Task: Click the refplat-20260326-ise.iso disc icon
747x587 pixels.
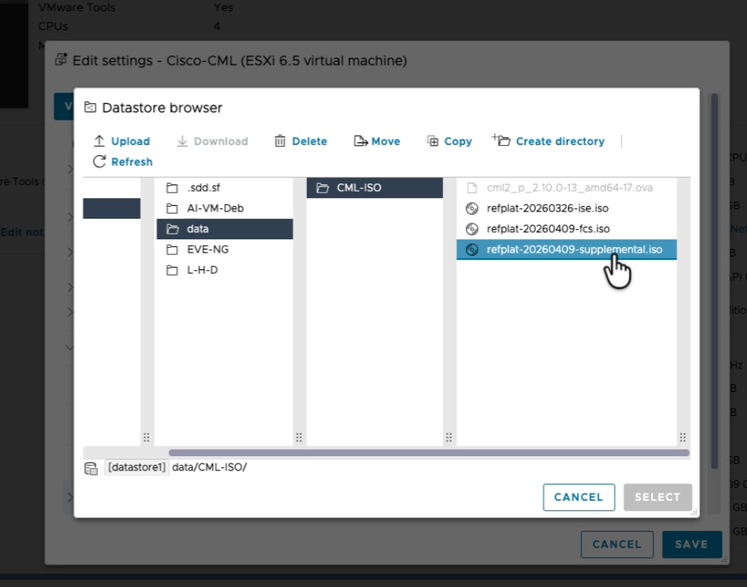Action: pyautogui.click(x=472, y=208)
